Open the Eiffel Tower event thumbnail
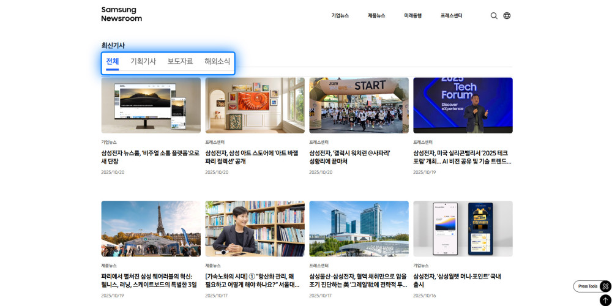Image resolution: width=612 pixels, height=306 pixels. (151, 229)
